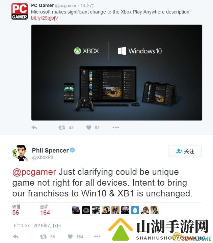The image size is (213, 243).
Task: Like Phil Spencer's tweet with heart icon
Action: pos(70,237)
